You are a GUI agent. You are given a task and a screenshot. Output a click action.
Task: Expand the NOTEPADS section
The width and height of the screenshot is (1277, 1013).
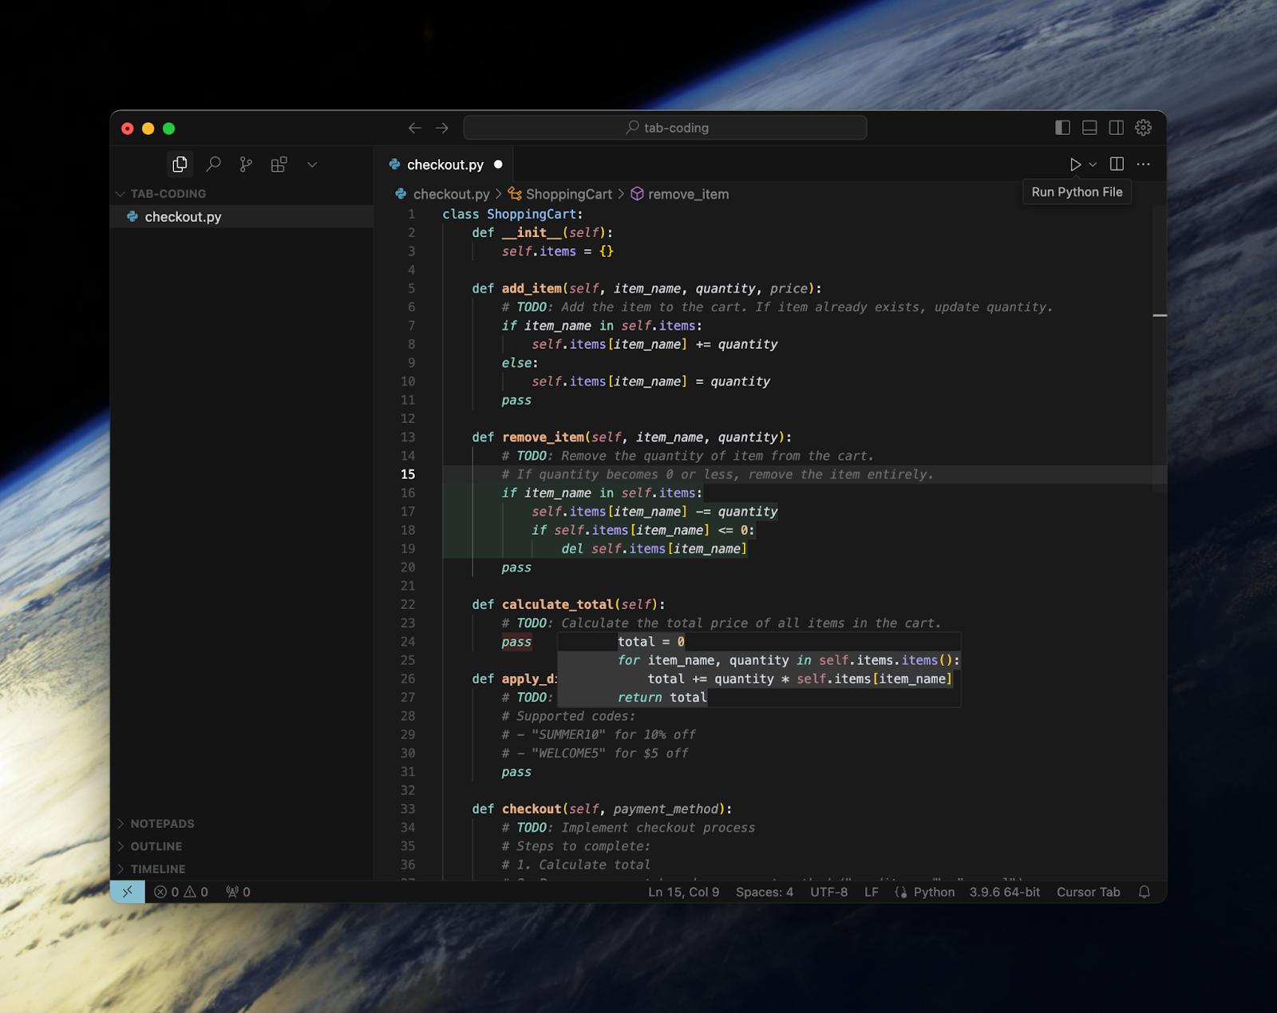(x=162, y=824)
